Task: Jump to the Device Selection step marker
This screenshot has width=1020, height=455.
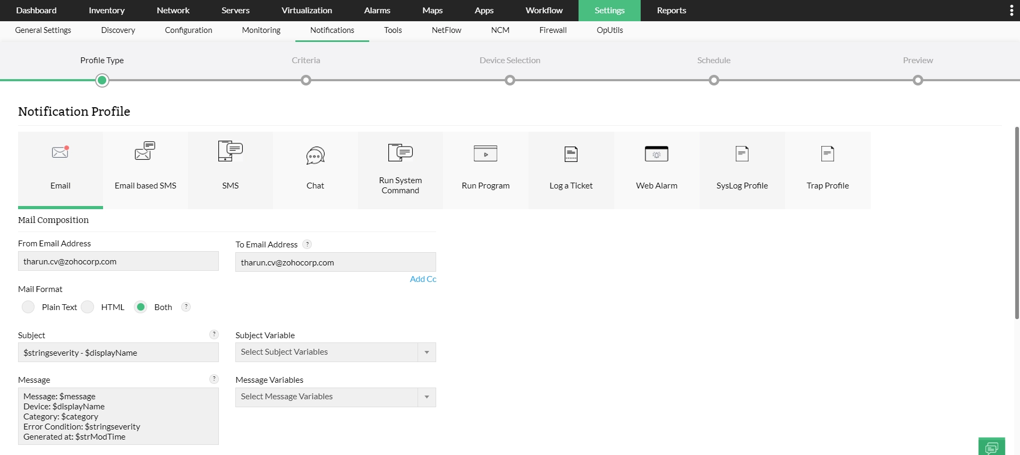Action: [x=510, y=81]
